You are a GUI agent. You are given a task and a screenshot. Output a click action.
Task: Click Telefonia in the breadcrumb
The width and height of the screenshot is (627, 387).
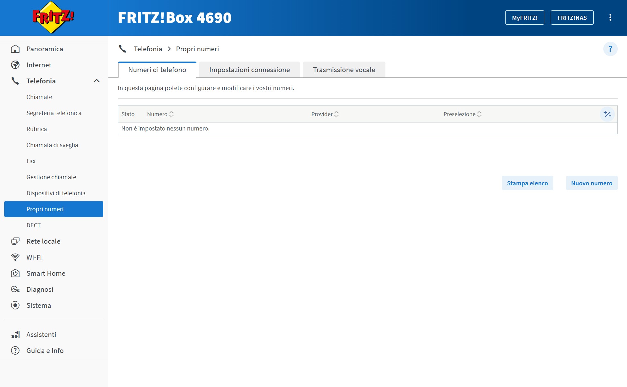148,49
